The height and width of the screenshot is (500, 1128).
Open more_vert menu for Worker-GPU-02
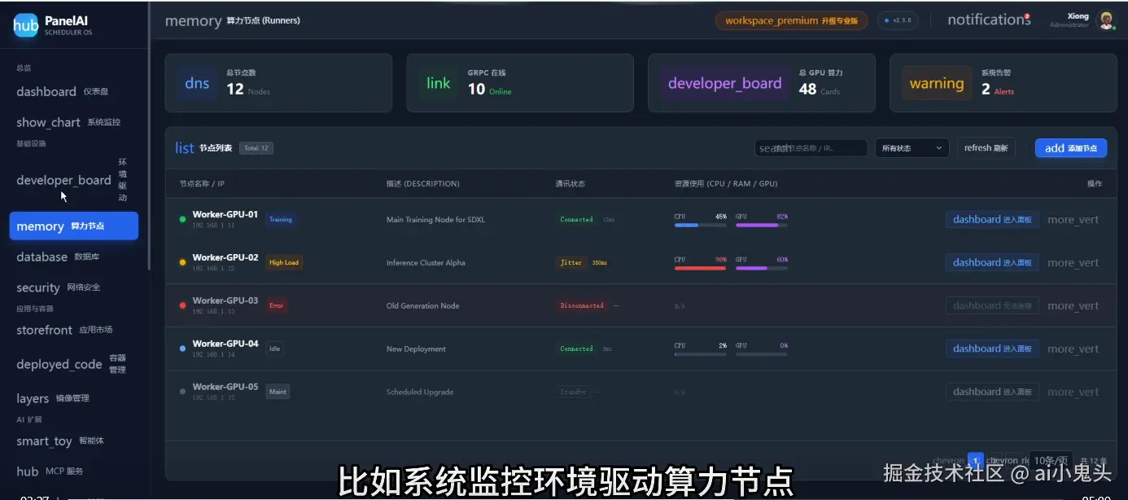[1073, 263]
